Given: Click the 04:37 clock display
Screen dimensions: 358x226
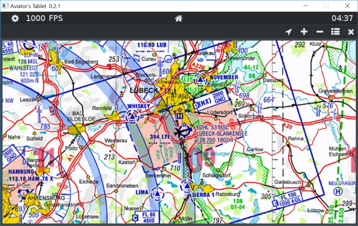Looking at the screenshot, I should 342,18.
